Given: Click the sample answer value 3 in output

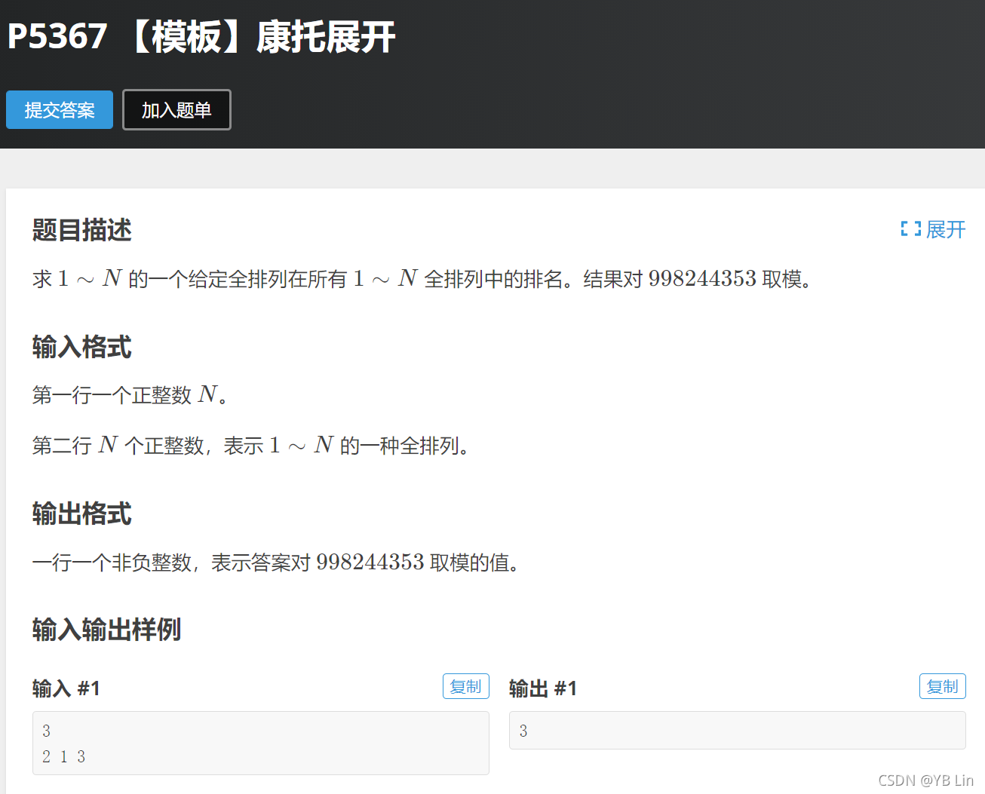Looking at the screenshot, I should coord(522,730).
